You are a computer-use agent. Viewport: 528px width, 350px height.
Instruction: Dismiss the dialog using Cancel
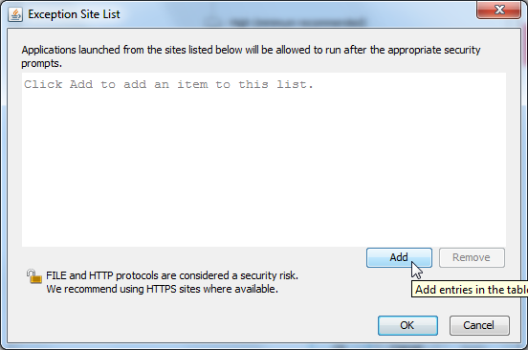(x=479, y=325)
